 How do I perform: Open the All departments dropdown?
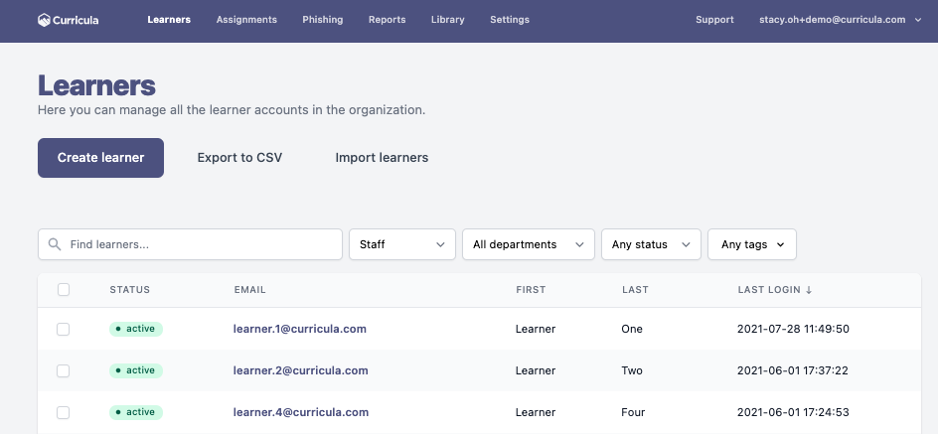pos(529,244)
